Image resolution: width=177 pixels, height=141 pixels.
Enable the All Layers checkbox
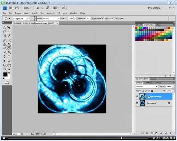click(115, 18)
